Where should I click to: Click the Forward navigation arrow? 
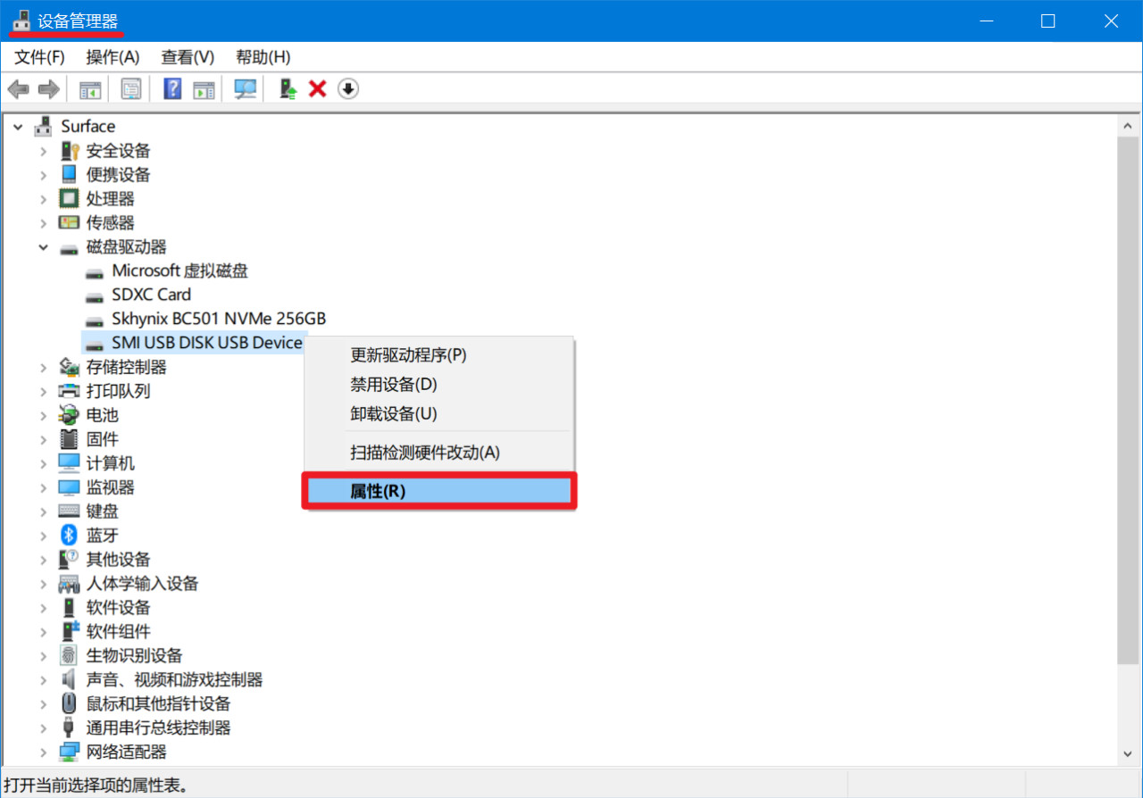click(x=48, y=88)
